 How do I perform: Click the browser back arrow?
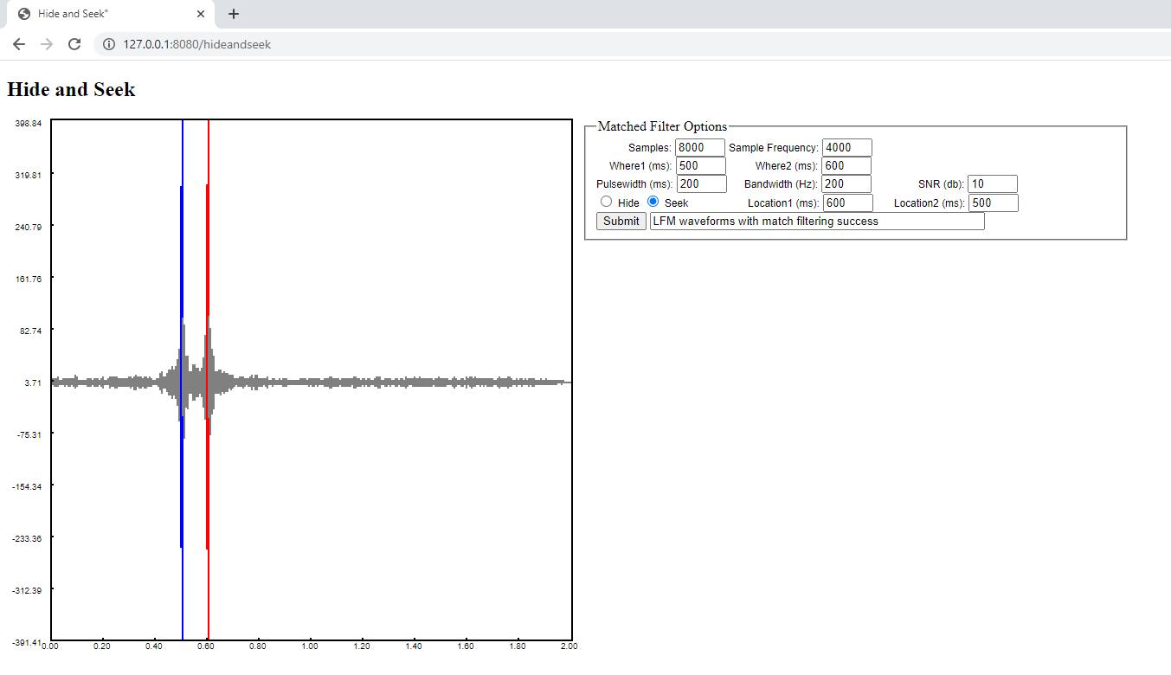coord(19,44)
